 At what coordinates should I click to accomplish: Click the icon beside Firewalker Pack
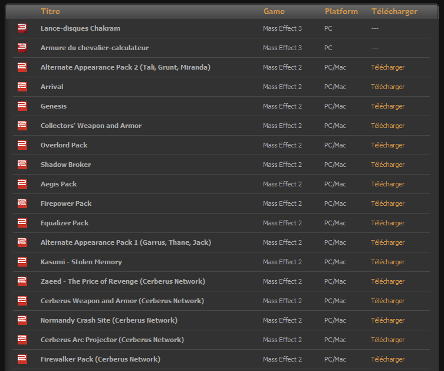pos(22,359)
